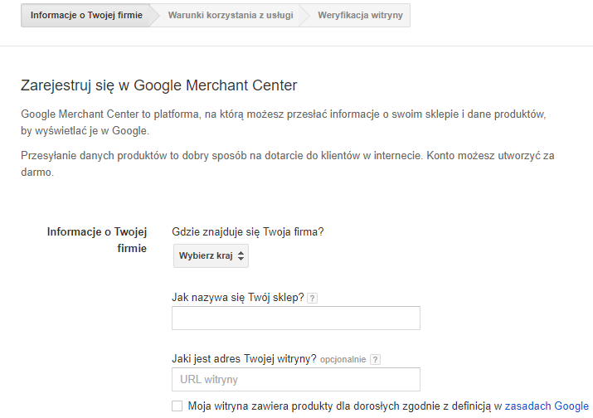
Task: Open the 'Wybierz kraj' country dropdown
Action: 211,255
